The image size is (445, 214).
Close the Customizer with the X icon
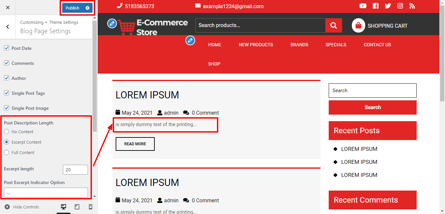[x=8, y=7]
